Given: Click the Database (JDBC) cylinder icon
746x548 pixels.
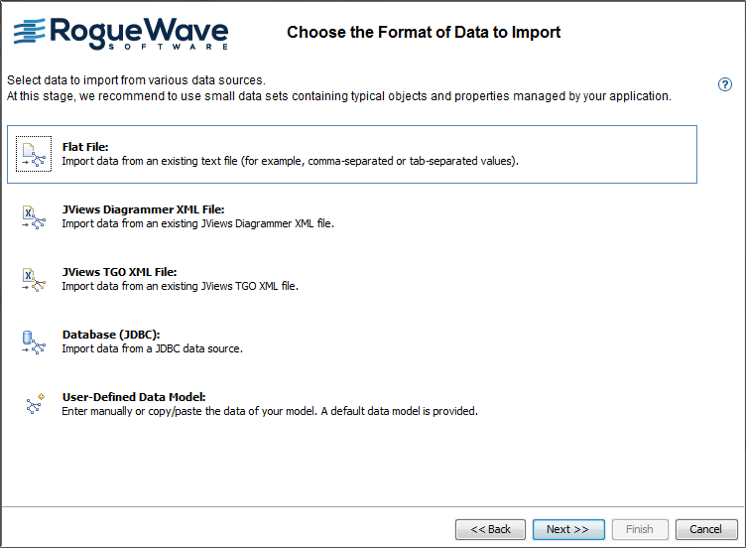Looking at the screenshot, I should tap(34, 342).
